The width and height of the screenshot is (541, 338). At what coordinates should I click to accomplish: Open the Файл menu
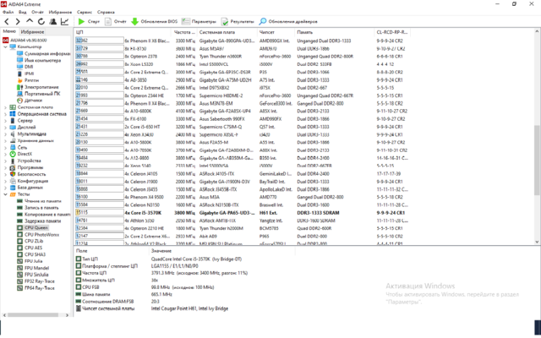[x=8, y=12]
